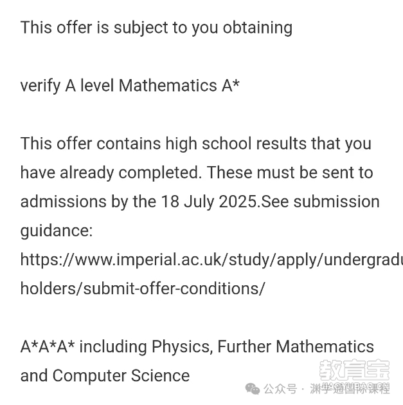Click the word 'admissions' in the paragraph

pyautogui.click(x=64, y=202)
